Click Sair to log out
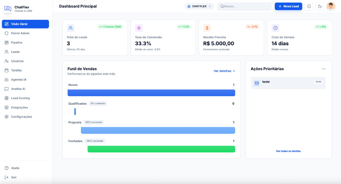 tap(25, 177)
